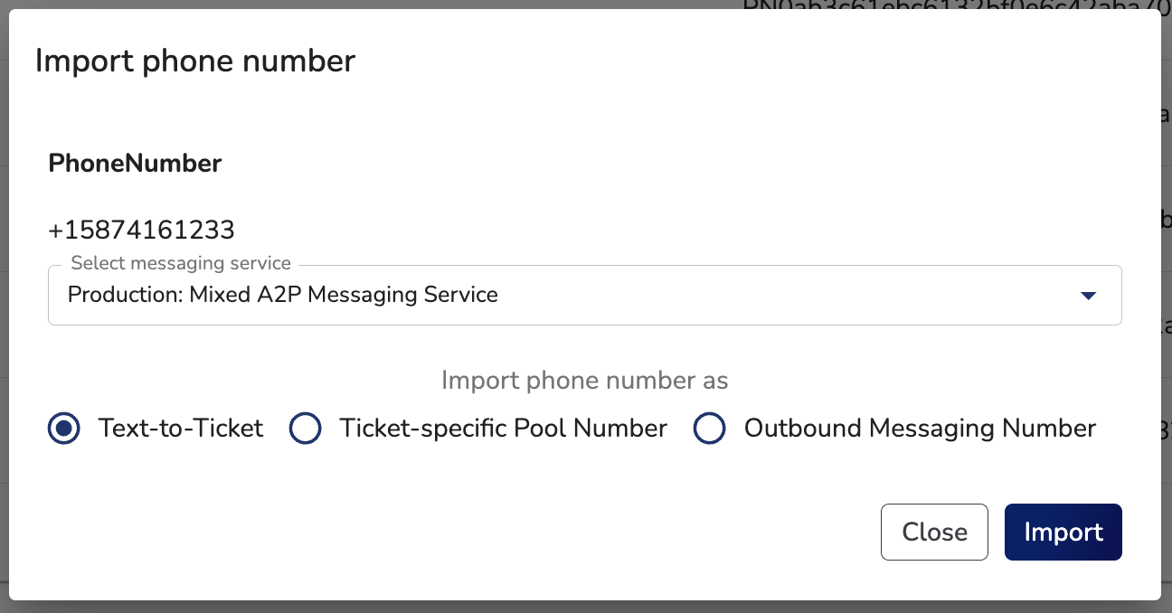Click the Ticket-specific Pool Number label text
The width and height of the screenshot is (1172, 613).
(x=503, y=428)
